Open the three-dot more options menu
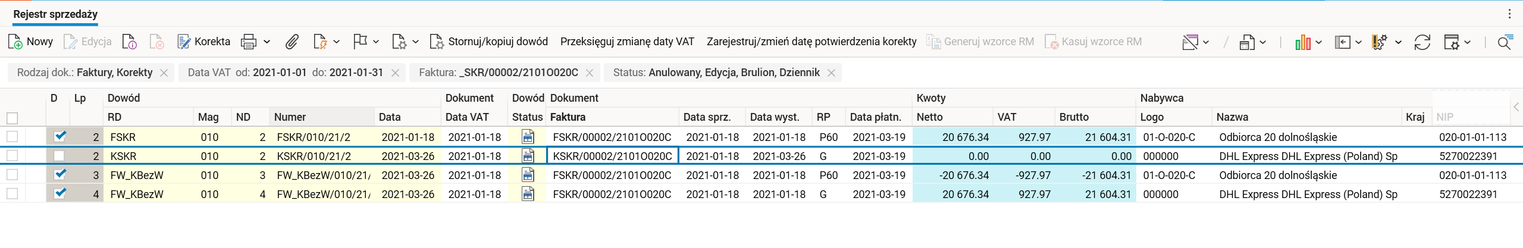Image resolution: width=1523 pixels, height=248 pixels. point(1509,14)
